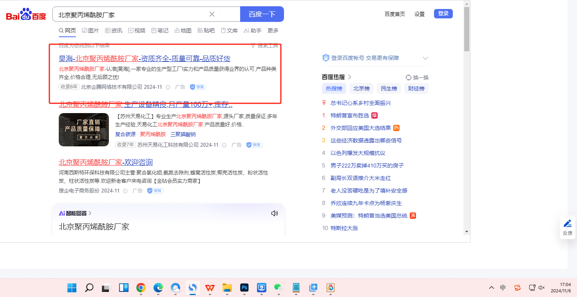Click the muted volume tray icon
The height and width of the screenshot is (297, 577).
(542, 288)
